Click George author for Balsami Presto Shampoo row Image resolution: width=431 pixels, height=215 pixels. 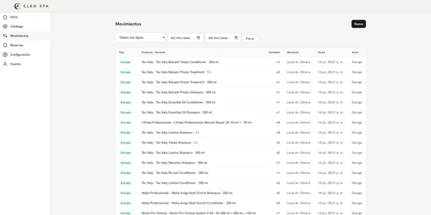coord(357,92)
